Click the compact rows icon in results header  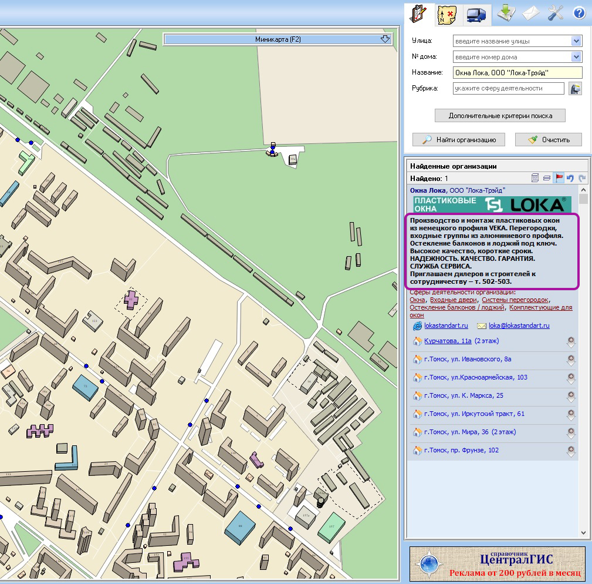click(x=547, y=177)
